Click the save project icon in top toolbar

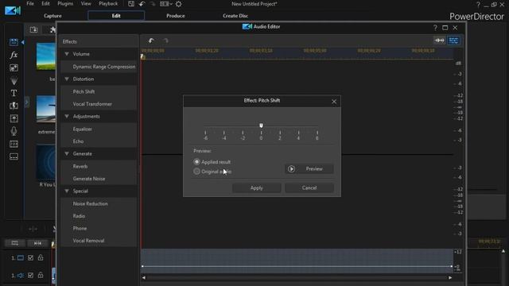[131, 4]
